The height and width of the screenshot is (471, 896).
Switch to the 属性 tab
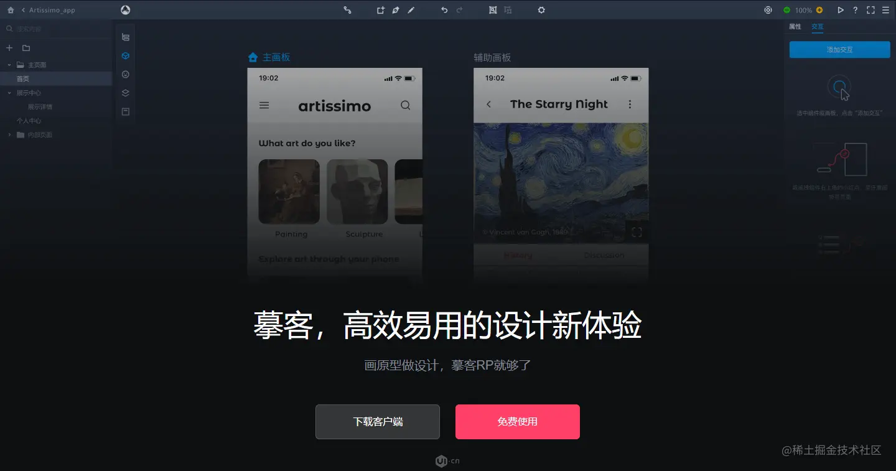click(795, 27)
